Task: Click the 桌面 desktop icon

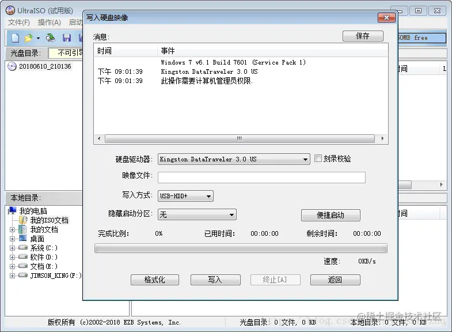Action: pyautogui.click(x=23, y=238)
